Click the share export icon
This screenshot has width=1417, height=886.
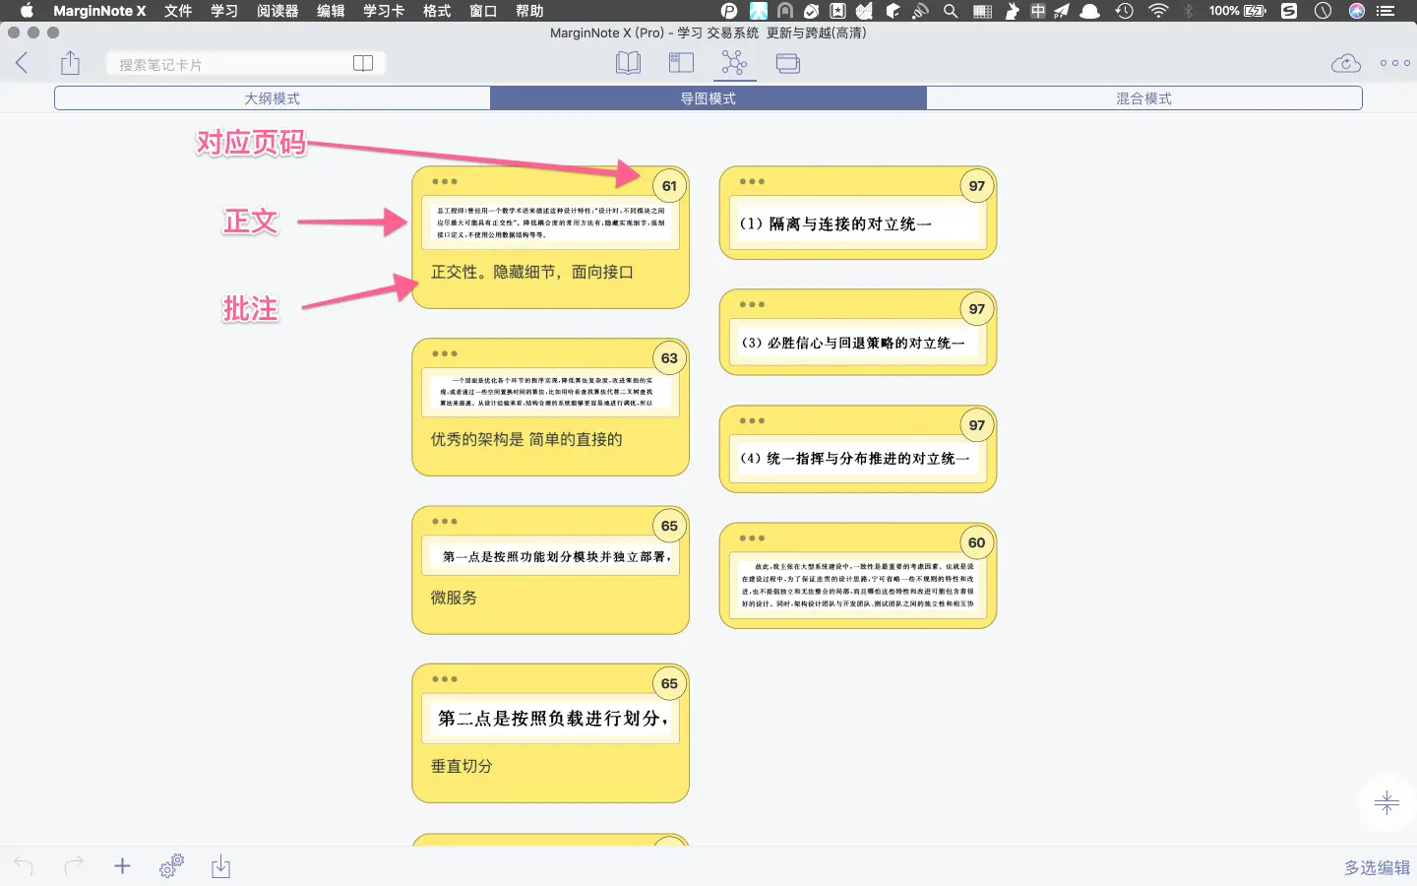[70, 64]
